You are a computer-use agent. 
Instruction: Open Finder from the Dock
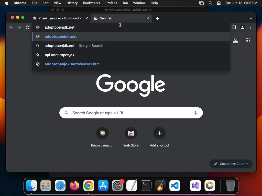pyautogui.click(x=31, y=185)
